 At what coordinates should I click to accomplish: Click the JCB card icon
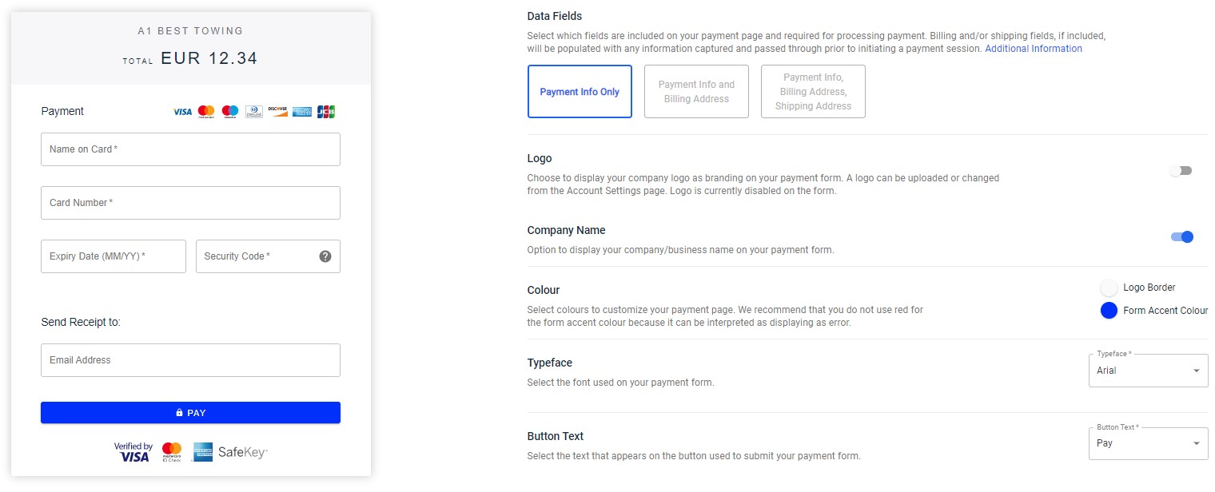(325, 112)
